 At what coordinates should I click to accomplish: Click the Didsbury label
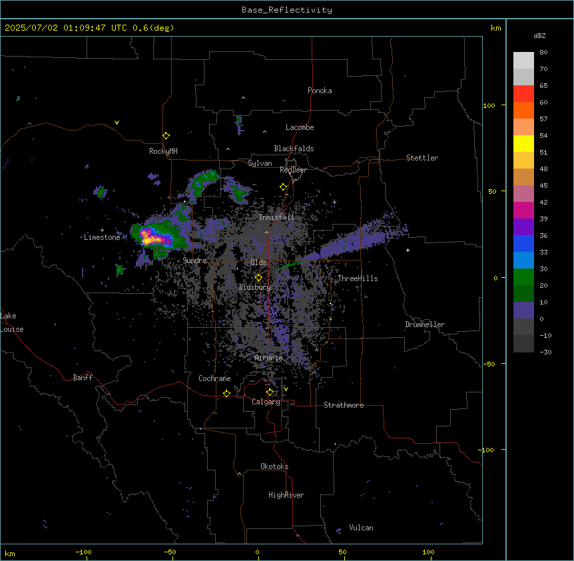pos(255,287)
